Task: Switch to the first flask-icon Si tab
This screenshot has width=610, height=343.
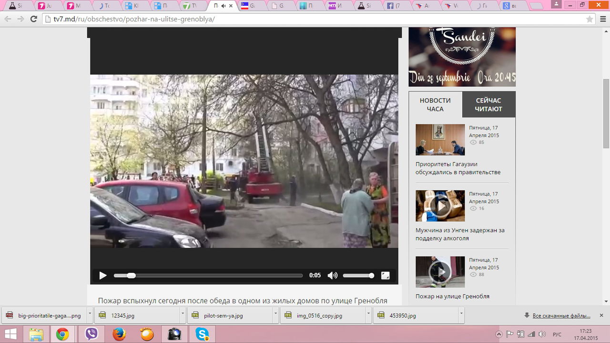Action: (19, 6)
